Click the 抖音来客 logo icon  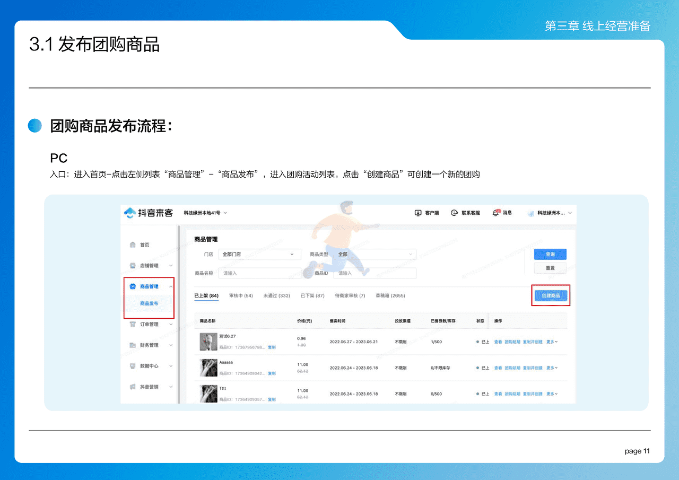pos(129,213)
